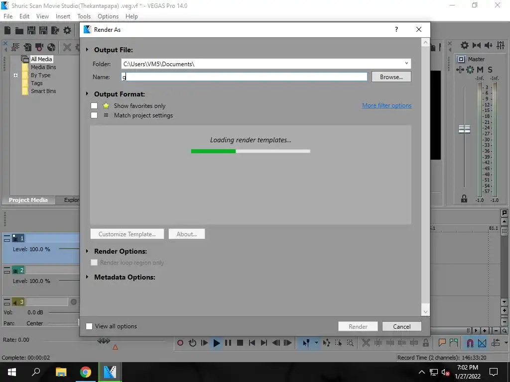Open Normal Edit Tool dropdown arrow
510x382 pixels.
(316, 343)
